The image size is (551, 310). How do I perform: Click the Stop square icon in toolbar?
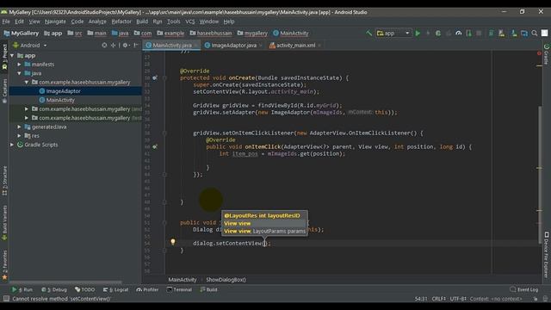pos(479,34)
